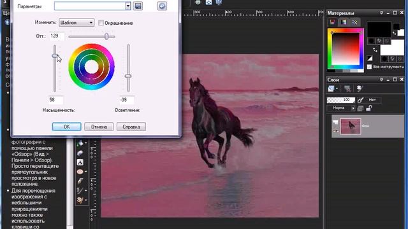Open the large black foreground material swatch
The height and width of the screenshot is (229, 408).
click(x=379, y=29)
